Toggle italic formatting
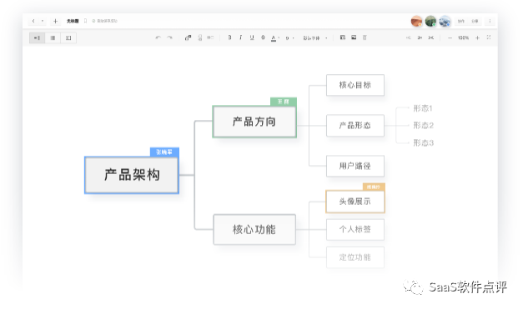 point(240,37)
